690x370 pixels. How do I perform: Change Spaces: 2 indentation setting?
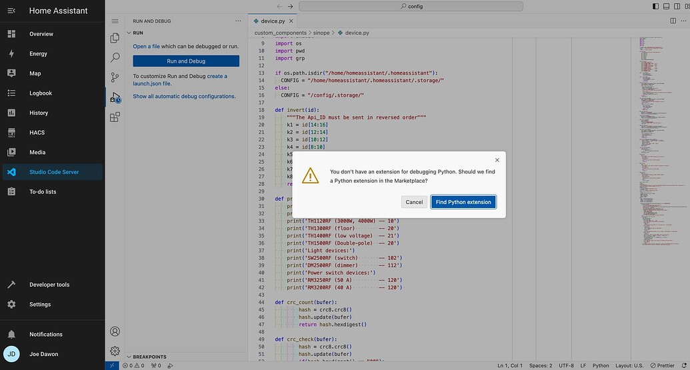(x=541, y=365)
